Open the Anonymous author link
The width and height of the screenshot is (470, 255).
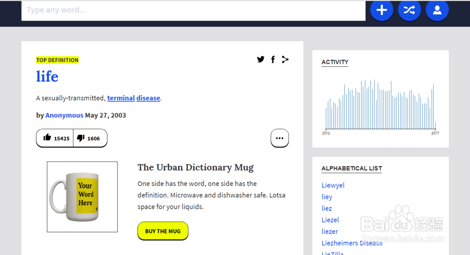[x=64, y=115]
